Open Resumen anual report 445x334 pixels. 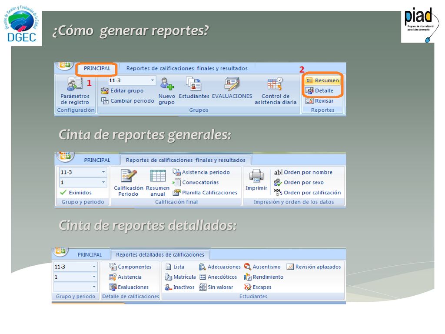157,183
